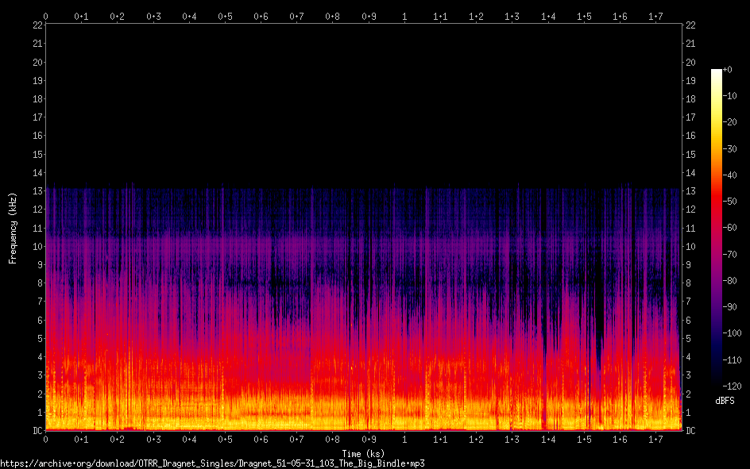The image size is (750, 469).
Task: Select the 22 kHz tick on left axis
Action: pyautogui.click(x=37, y=25)
